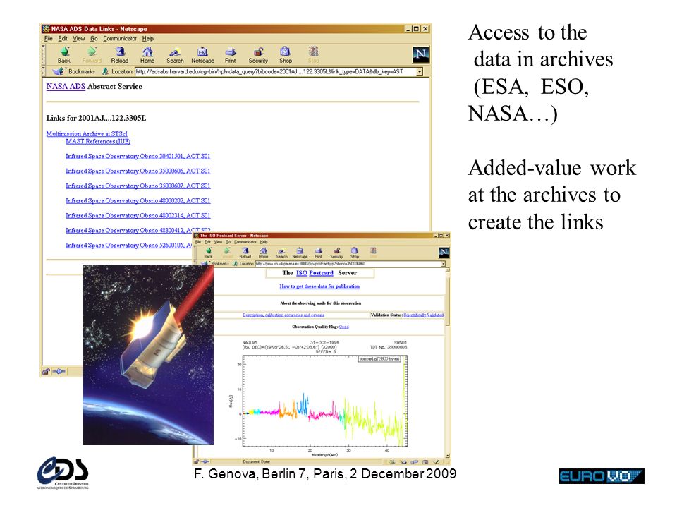The width and height of the screenshot is (677, 508).
Task: Print the NASA ADS Data Links page
Action: pos(230,55)
